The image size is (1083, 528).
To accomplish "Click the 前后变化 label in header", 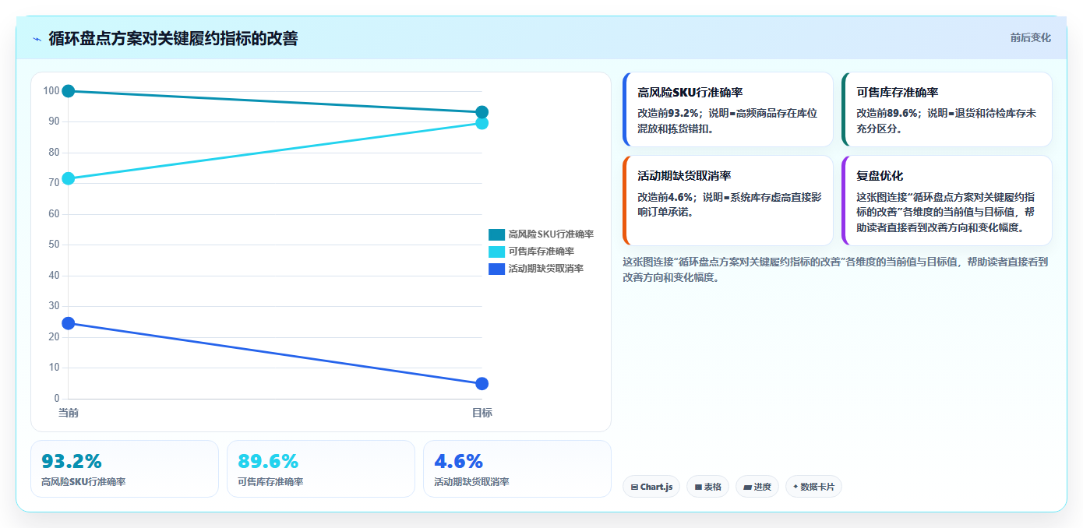I will [x=1030, y=37].
